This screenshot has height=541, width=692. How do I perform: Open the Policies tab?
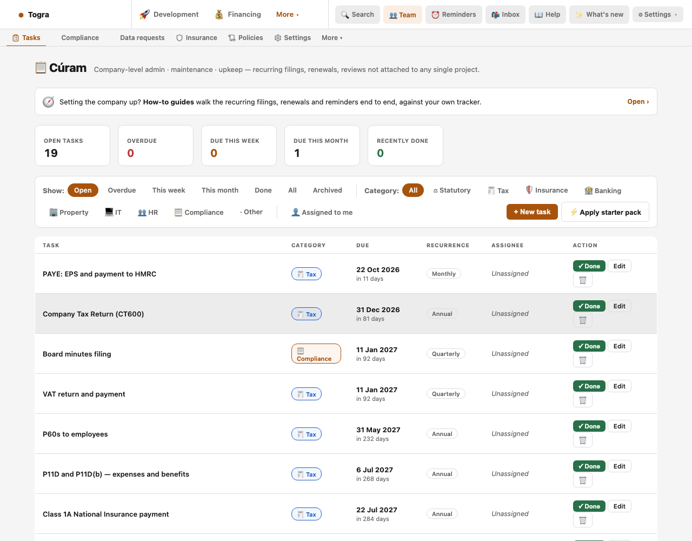[x=246, y=38]
